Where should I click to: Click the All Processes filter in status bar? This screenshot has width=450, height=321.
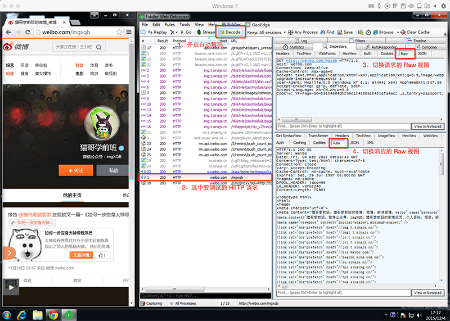tap(183, 303)
